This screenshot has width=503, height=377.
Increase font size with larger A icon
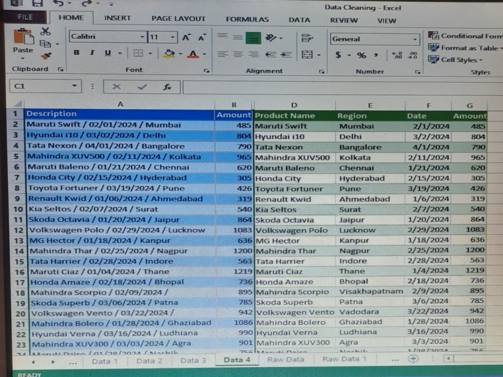187,38
